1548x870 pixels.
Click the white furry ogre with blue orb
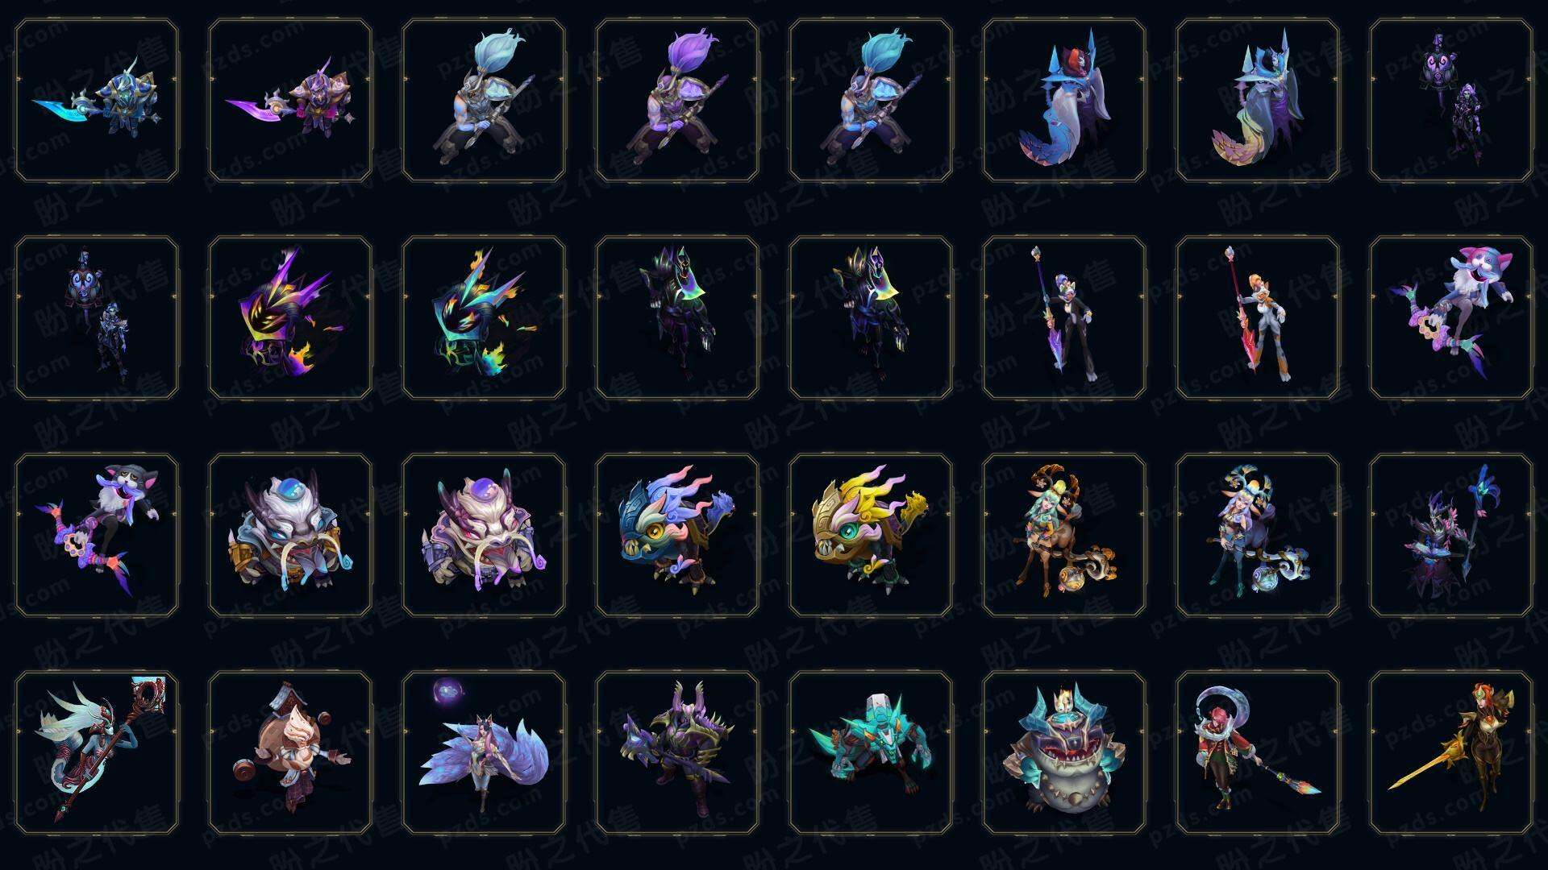click(x=290, y=535)
